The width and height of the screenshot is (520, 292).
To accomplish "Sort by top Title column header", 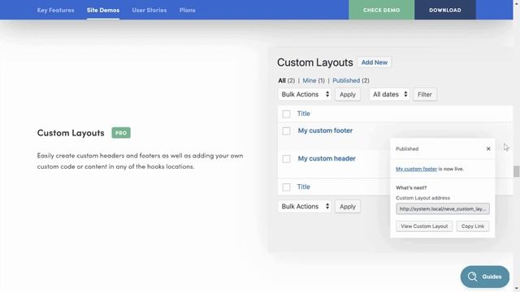I will tap(303, 114).
